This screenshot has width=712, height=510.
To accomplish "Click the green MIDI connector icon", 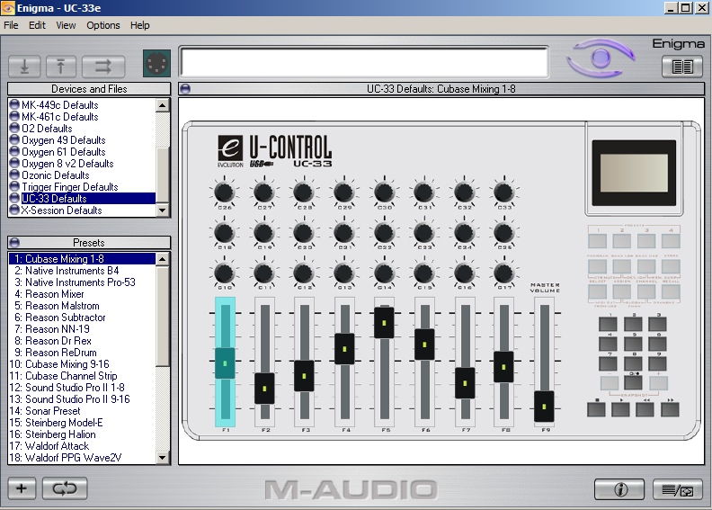I will [x=156, y=63].
